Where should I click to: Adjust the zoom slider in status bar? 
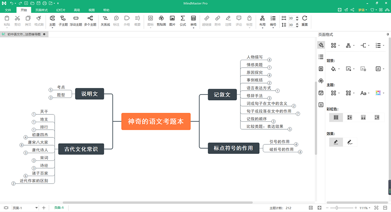tap(337, 208)
